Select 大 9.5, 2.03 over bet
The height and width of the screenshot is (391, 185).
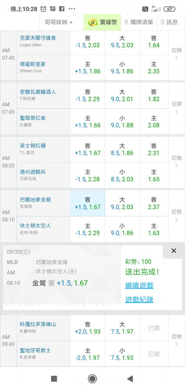[x=122, y=42]
